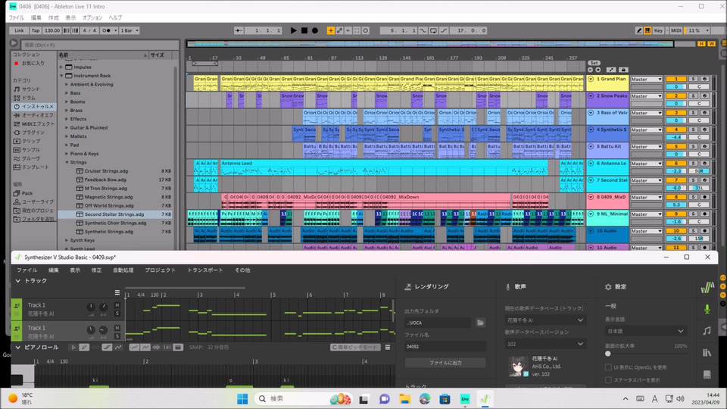Open the track list hamburger menu

pos(117,292)
